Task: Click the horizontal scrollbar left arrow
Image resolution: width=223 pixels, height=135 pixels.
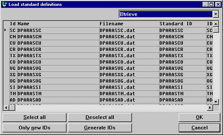Action: pyautogui.click(x=6, y=108)
